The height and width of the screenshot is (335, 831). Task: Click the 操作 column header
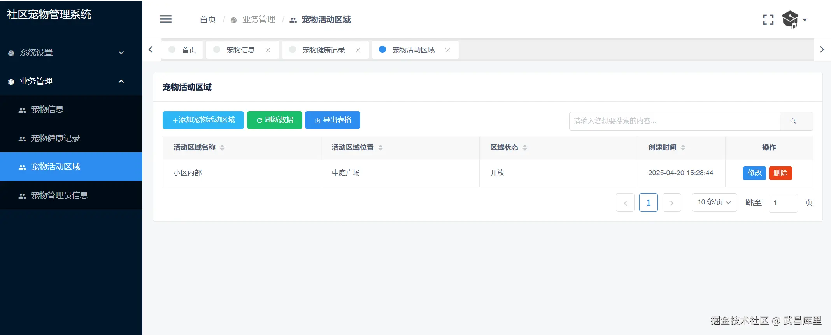[x=769, y=147]
